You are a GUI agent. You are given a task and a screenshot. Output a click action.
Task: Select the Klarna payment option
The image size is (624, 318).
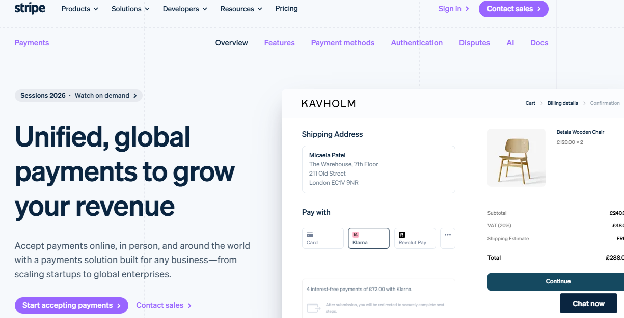(x=369, y=238)
